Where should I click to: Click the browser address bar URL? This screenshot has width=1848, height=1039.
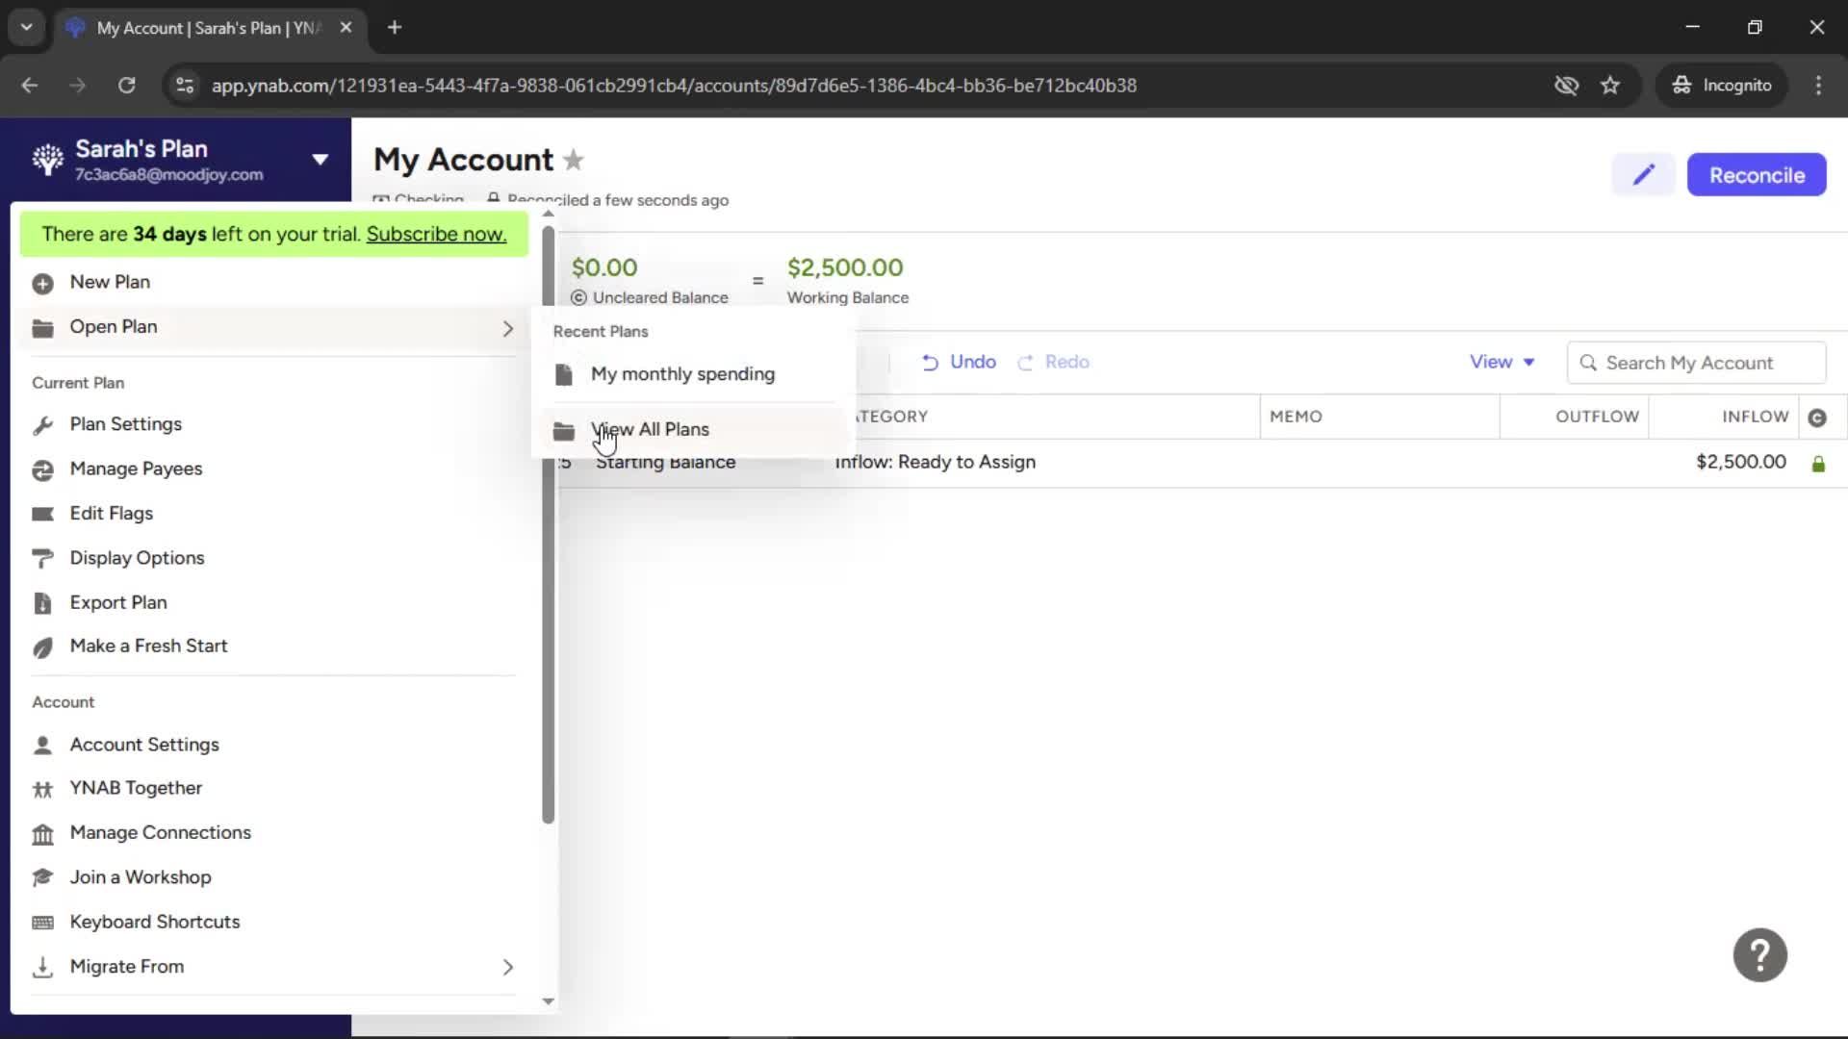point(674,86)
